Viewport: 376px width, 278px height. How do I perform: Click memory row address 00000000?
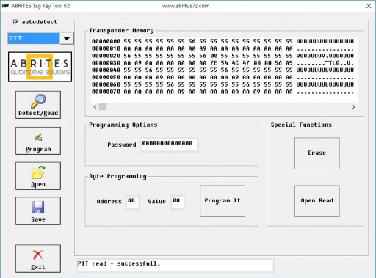pos(106,41)
